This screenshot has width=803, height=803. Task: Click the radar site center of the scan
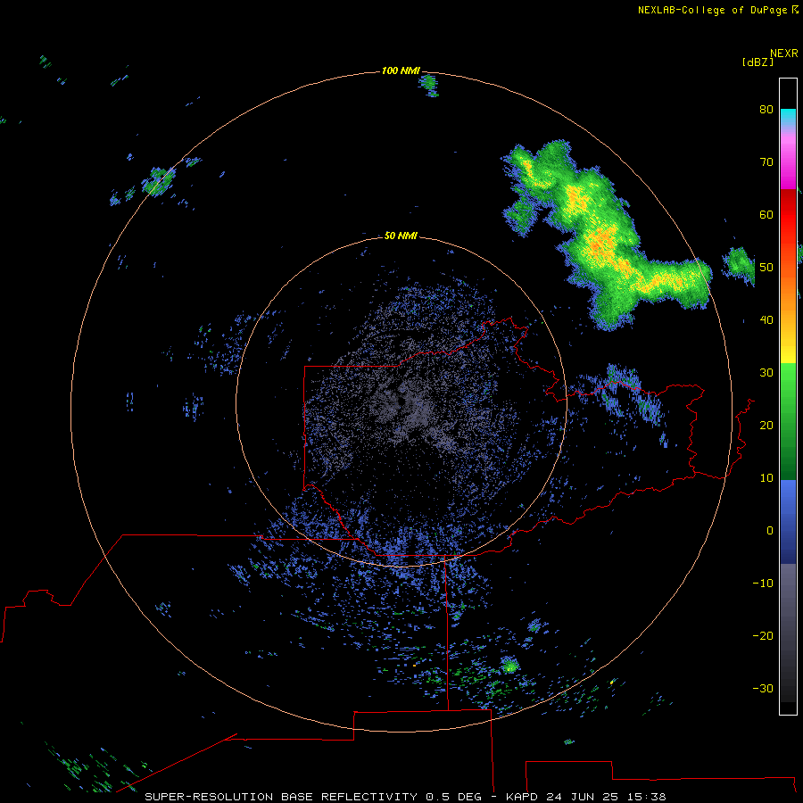click(401, 401)
